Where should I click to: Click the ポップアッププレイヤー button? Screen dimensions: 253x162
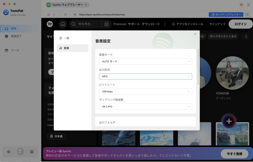point(226,15)
